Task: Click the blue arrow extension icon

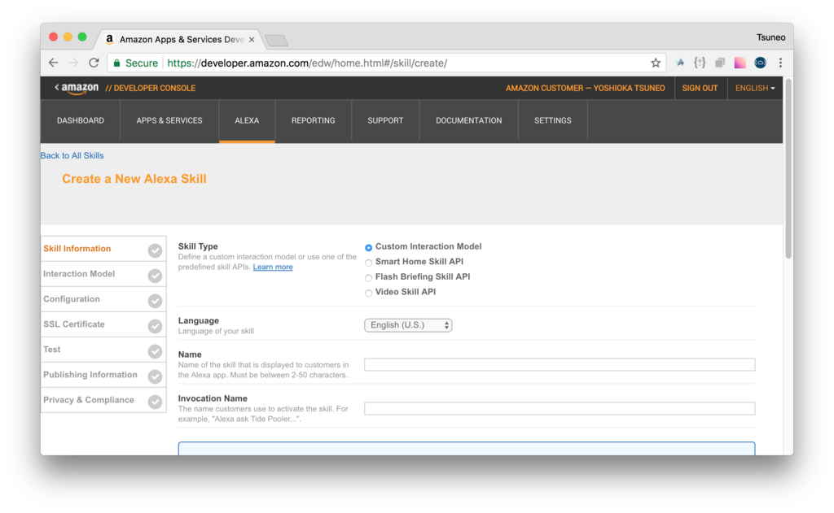Action: 680,63
